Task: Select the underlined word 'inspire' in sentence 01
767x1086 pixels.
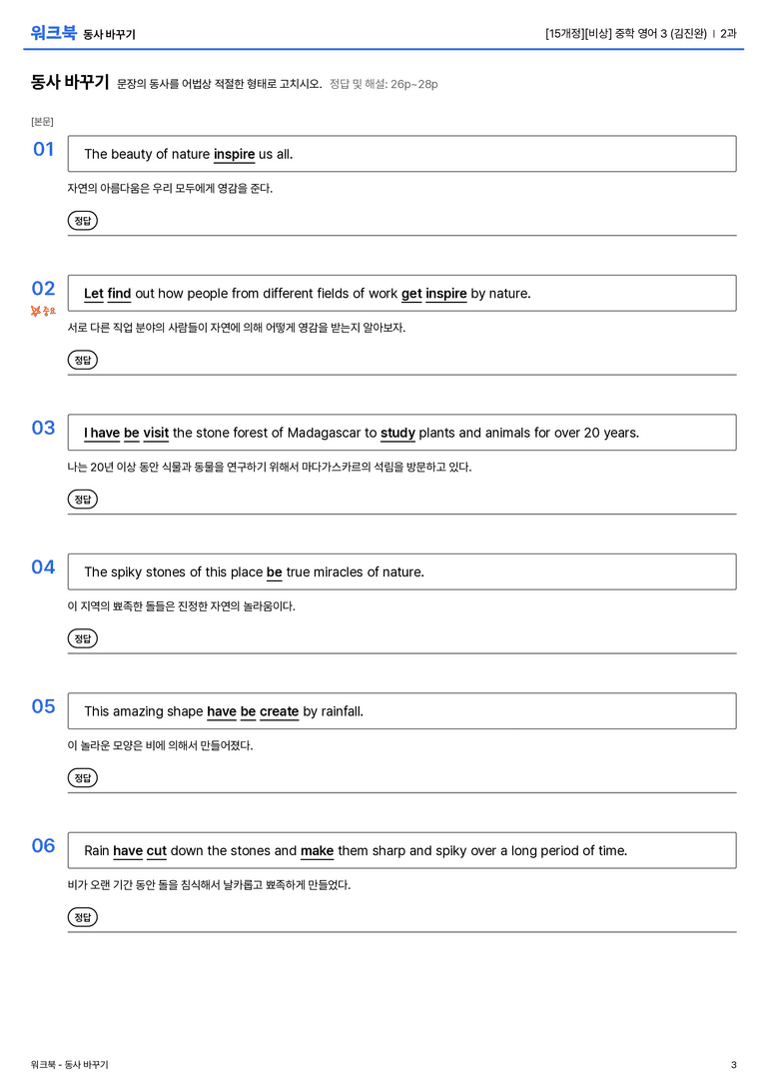Action: [234, 155]
